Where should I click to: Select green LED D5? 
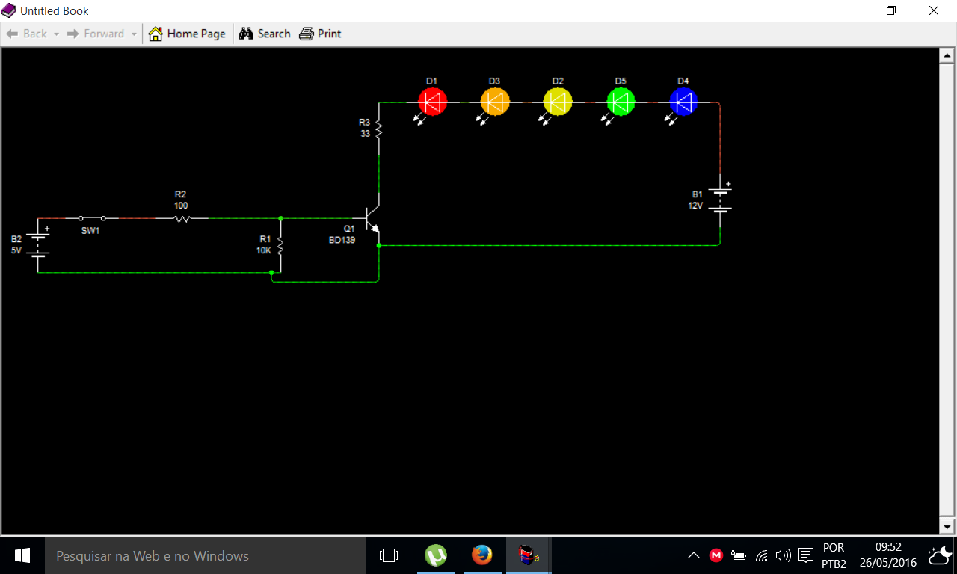point(621,102)
